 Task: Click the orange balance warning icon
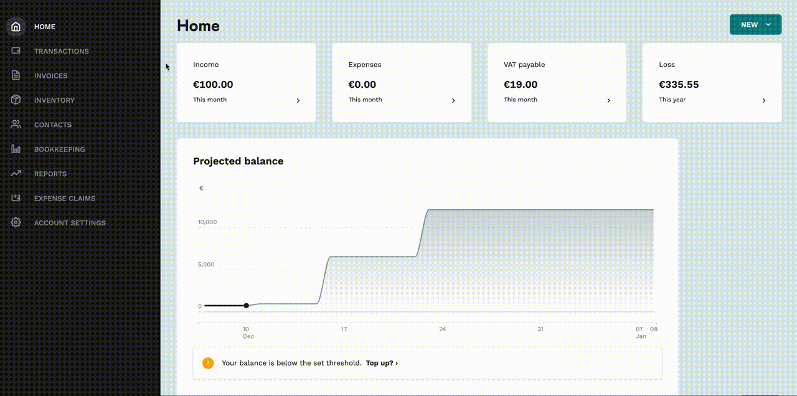pos(208,363)
